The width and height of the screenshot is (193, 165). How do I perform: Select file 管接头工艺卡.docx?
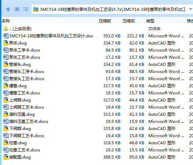27,79
